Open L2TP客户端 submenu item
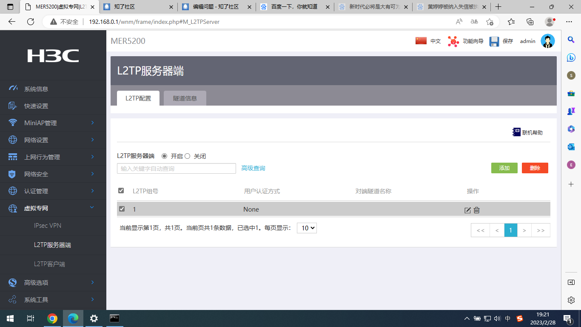Viewport: 581px width, 327px height. [49, 264]
